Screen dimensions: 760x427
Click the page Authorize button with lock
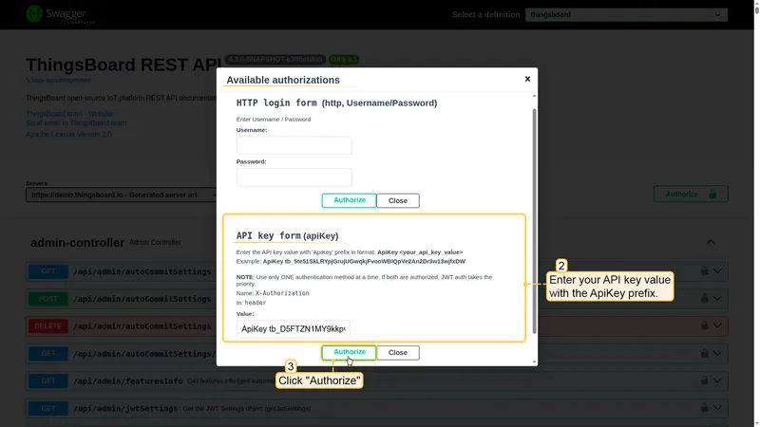coord(691,195)
